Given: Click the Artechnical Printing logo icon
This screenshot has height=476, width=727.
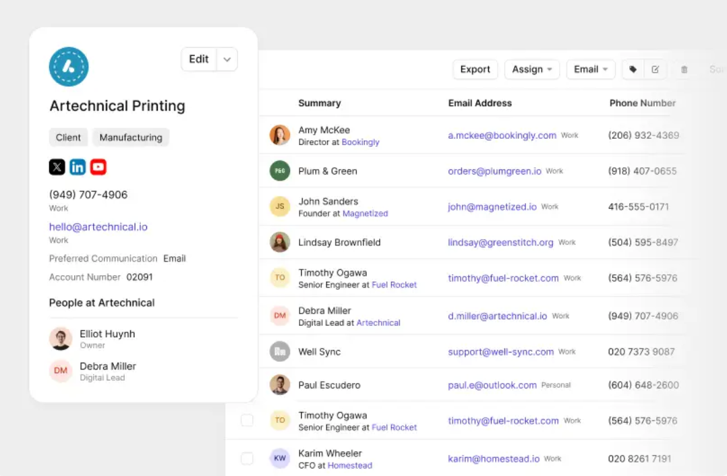Looking at the screenshot, I should tap(69, 67).
